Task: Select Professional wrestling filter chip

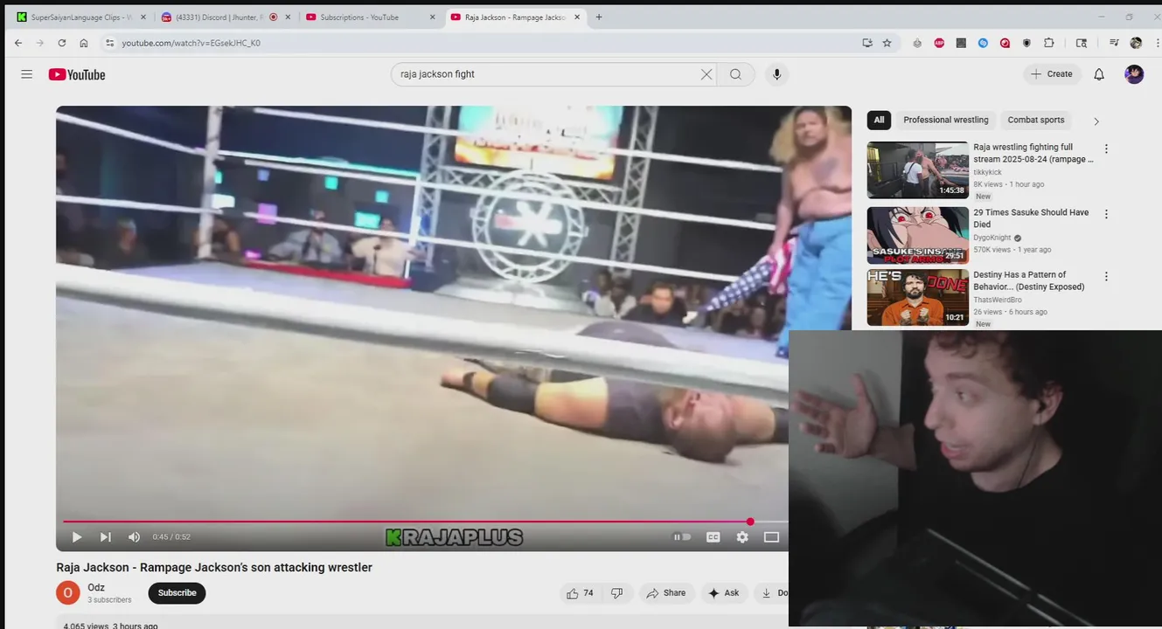Action: [x=946, y=120]
